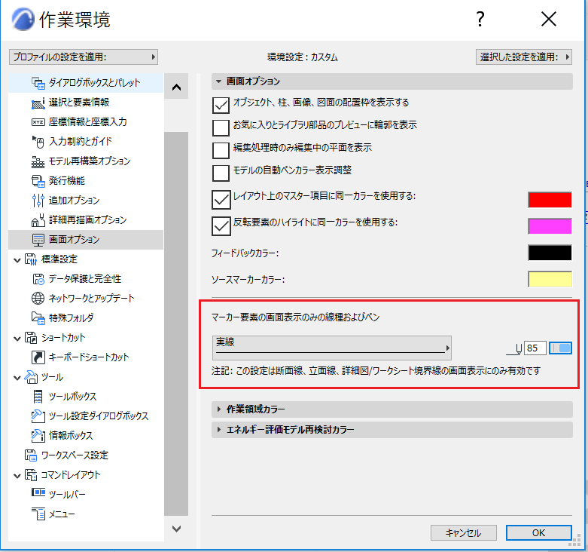The width and height of the screenshot is (588, 552).
Task: Enable 編集処理時のみ編集中の平面を表示 checkbox
Action: [221, 150]
